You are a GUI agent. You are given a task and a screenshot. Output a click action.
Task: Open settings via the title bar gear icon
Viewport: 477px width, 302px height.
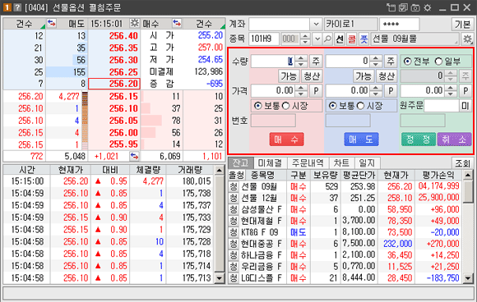pyautogui.click(x=428, y=7)
